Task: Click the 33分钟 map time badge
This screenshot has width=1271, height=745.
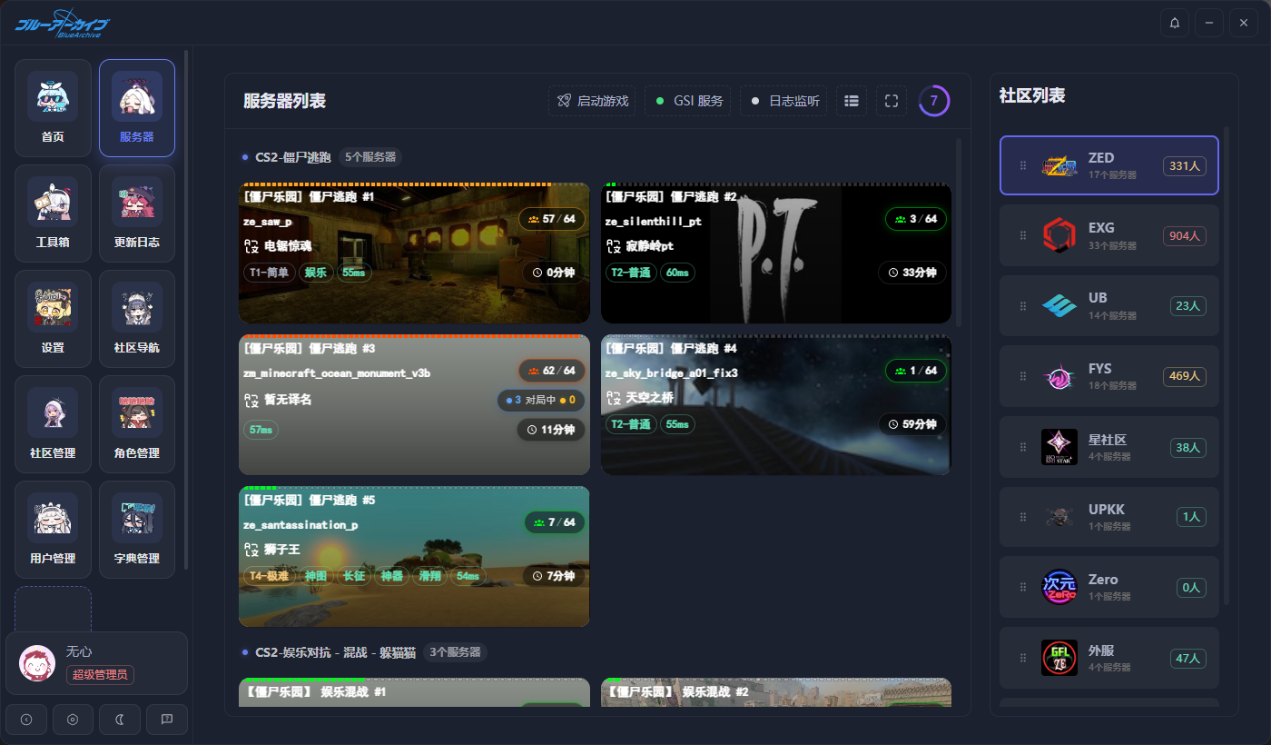Action: (x=912, y=273)
